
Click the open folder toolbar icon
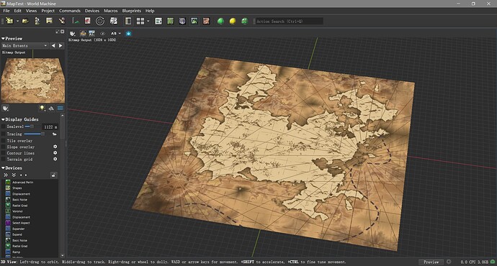click(25, 21)
